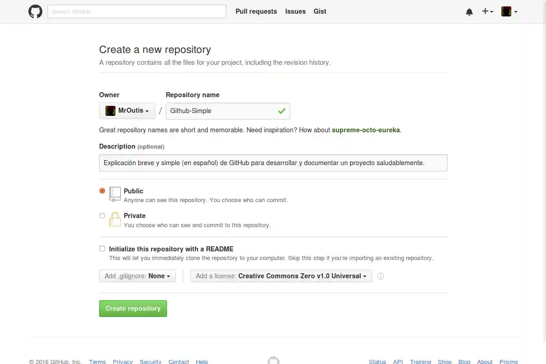Click the info icon beside the license dropdown
This screenshot has height=364, width=546.
(x=380, y=276)
